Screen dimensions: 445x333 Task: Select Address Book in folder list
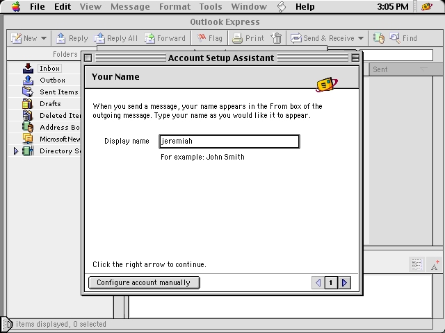point(60,128)
